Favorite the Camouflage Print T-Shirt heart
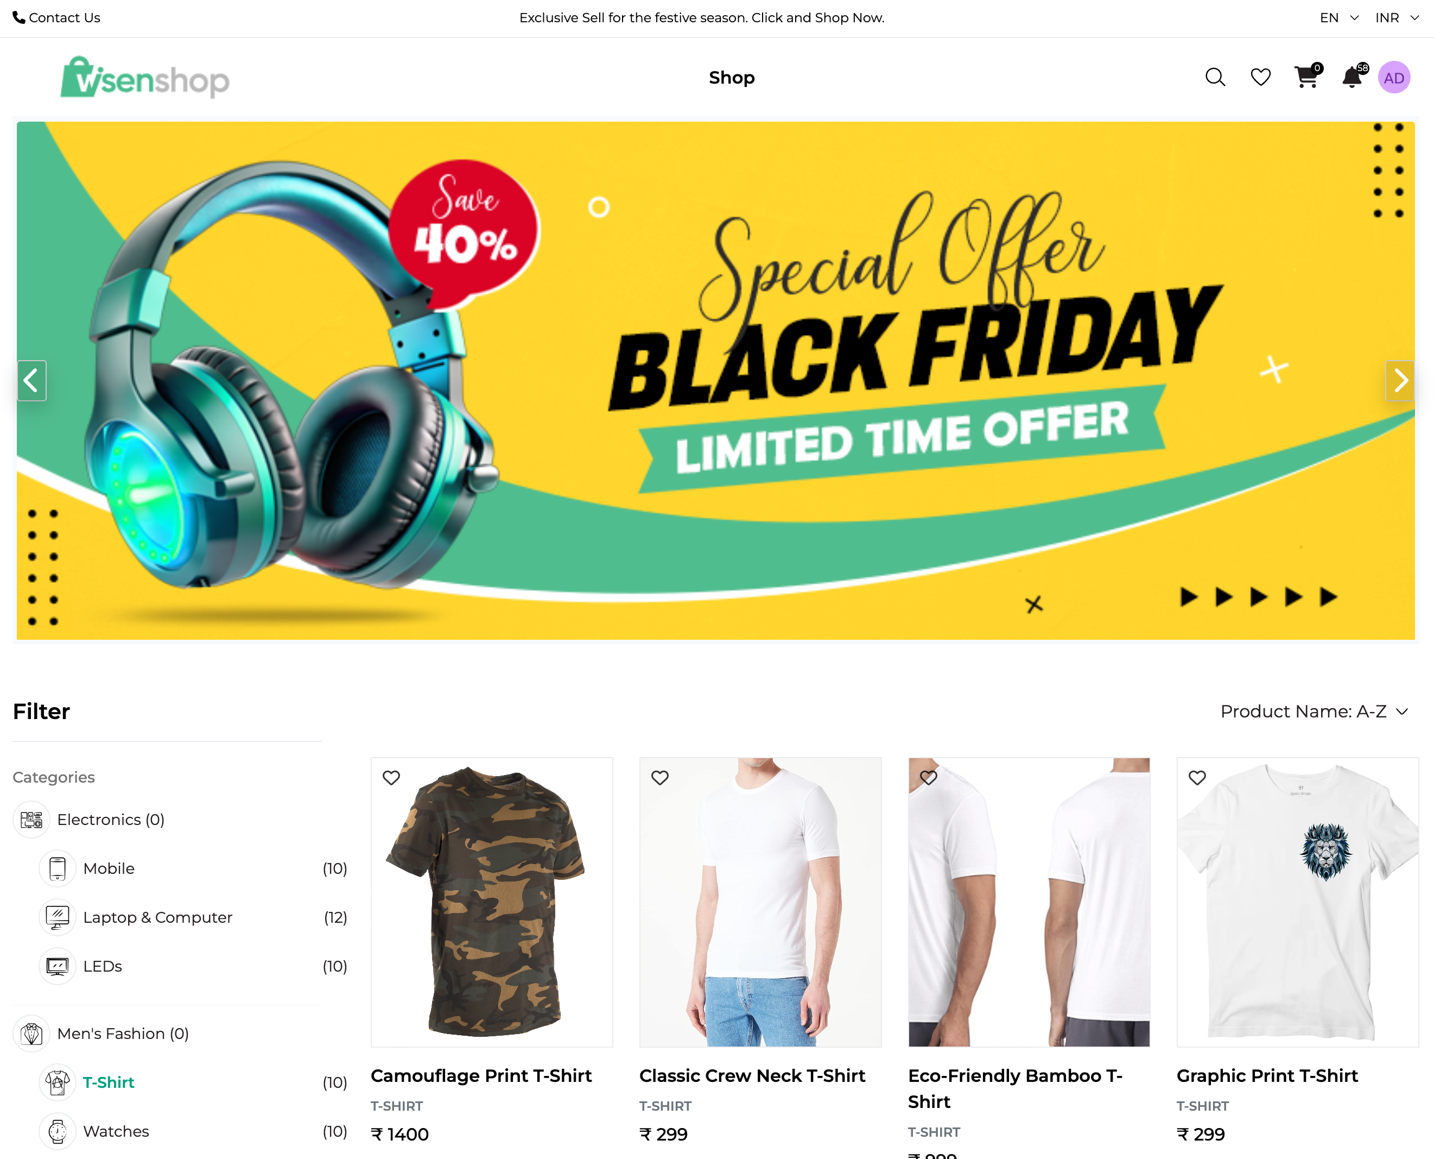The width and height of the screenshot is (1434, 1159). tap(391, 777)
